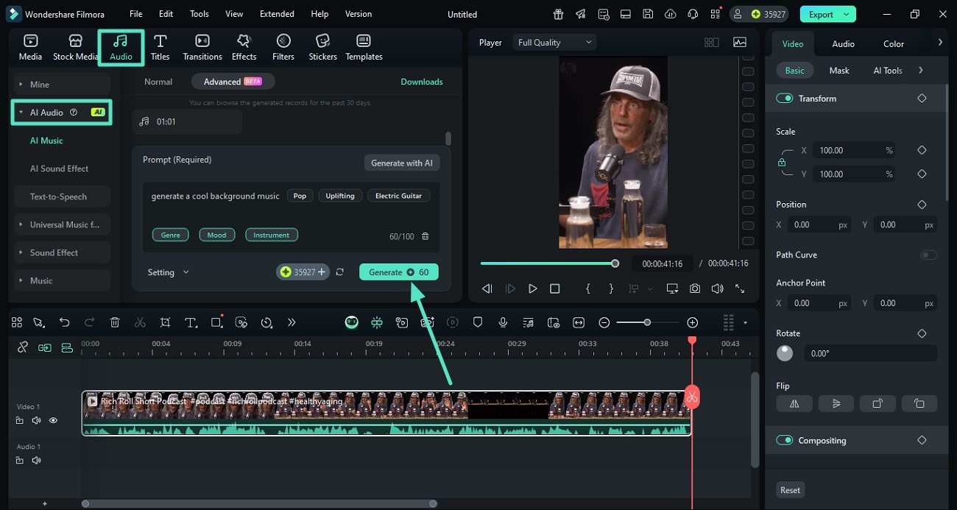Select the text tool in timeline toolbar
The width and height of the screenshot is (957, 510).
(x=191, y=322)
